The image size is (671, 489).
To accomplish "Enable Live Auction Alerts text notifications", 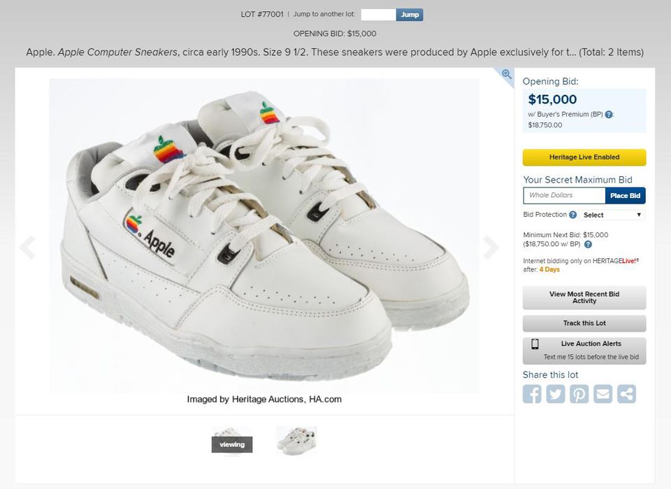I will [584, 350].
